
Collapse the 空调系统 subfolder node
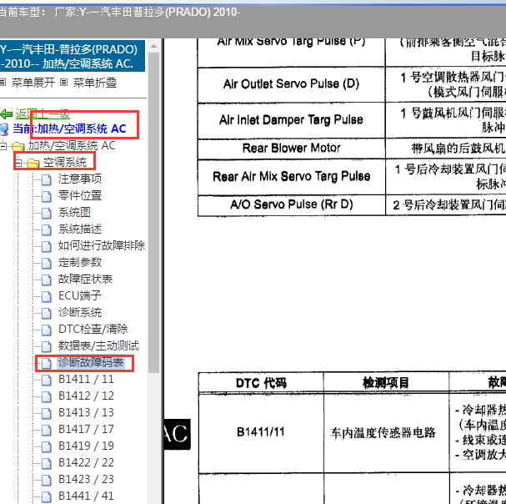[18, 163]
